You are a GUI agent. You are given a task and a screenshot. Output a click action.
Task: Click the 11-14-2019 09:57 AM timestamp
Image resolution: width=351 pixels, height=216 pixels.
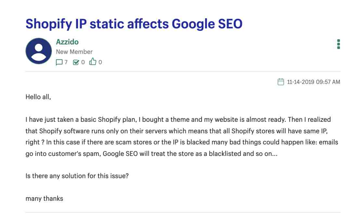(314, 82)
